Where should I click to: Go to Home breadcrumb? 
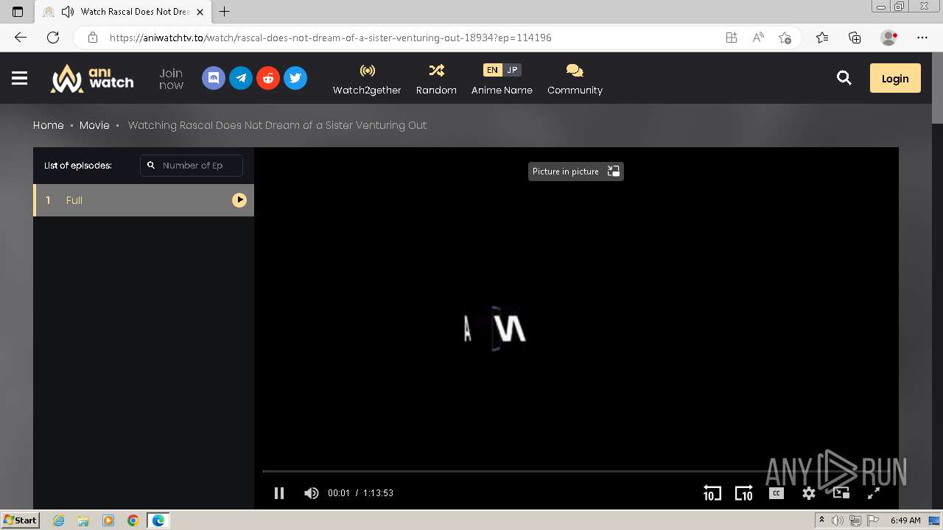(49, 125)
